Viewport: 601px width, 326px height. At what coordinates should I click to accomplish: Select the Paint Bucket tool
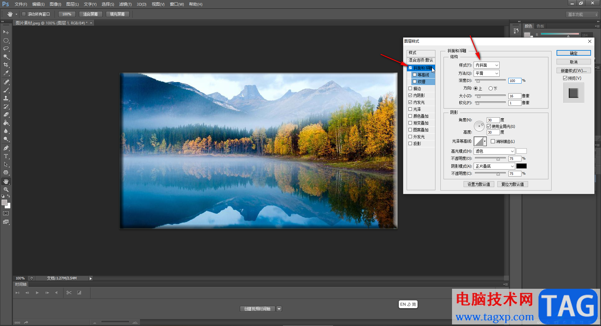(6, 123)
